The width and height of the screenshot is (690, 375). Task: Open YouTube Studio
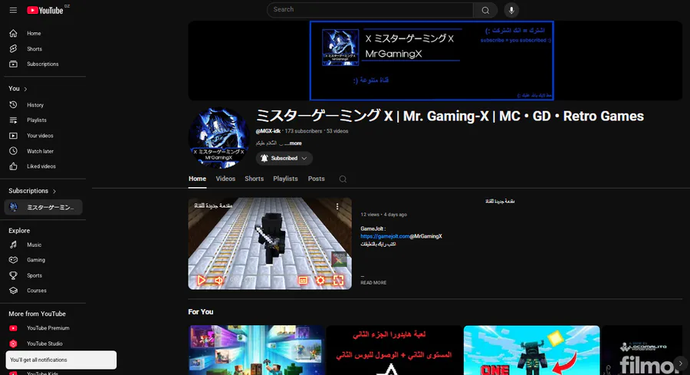point(43,344)
